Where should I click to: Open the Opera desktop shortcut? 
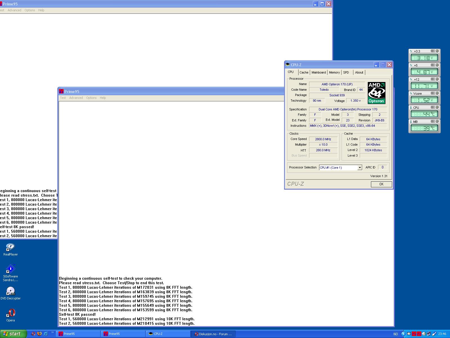10,315
